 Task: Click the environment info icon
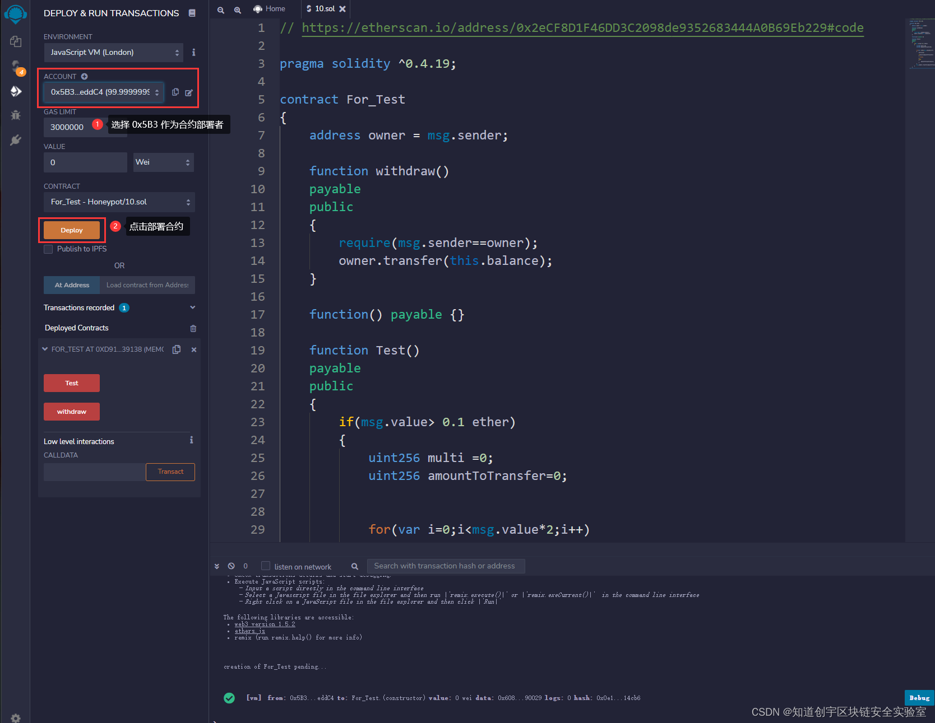(x=194, y=52)
